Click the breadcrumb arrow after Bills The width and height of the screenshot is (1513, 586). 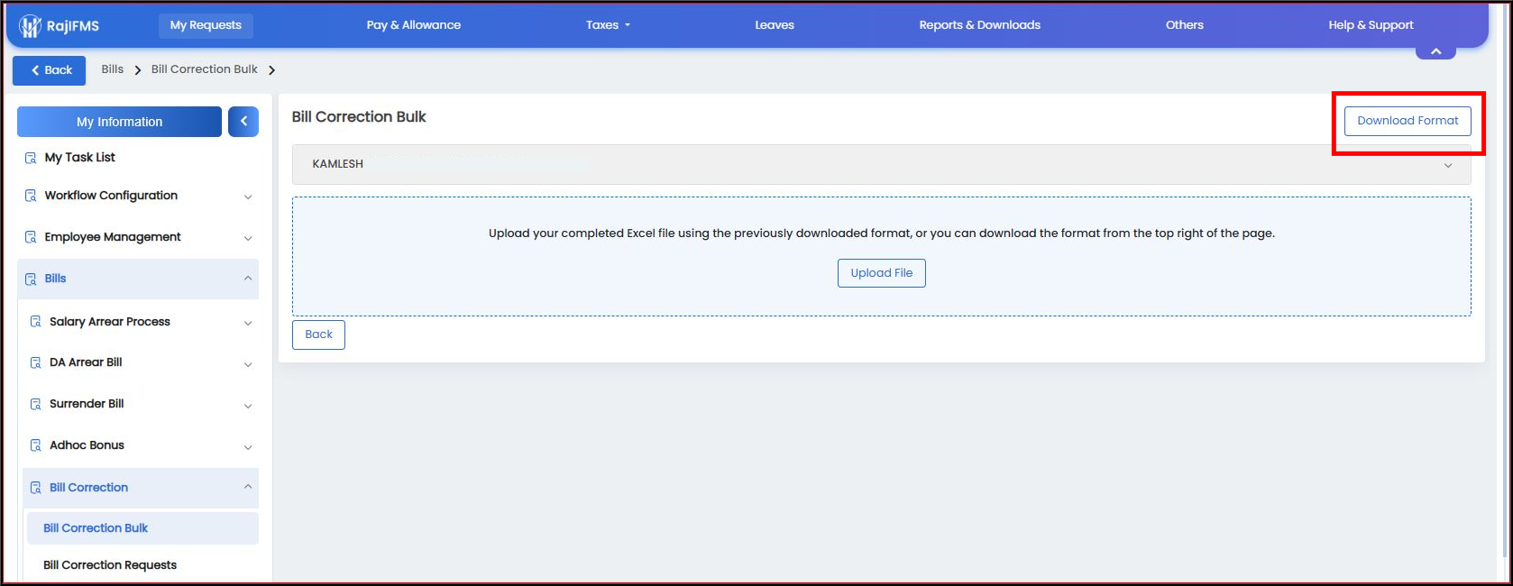[x=138, y=70]
